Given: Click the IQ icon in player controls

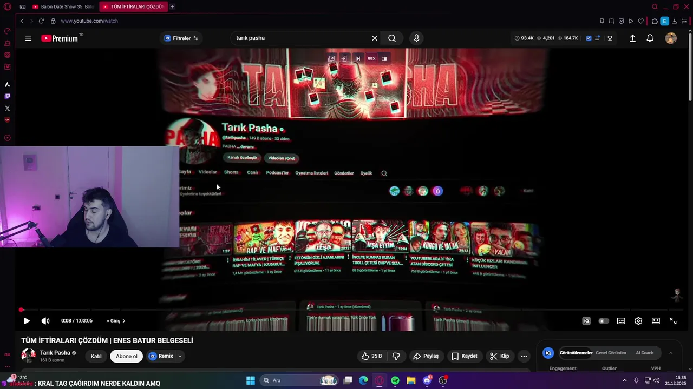Looking at the screenshot, I should (x=586, y=321).
